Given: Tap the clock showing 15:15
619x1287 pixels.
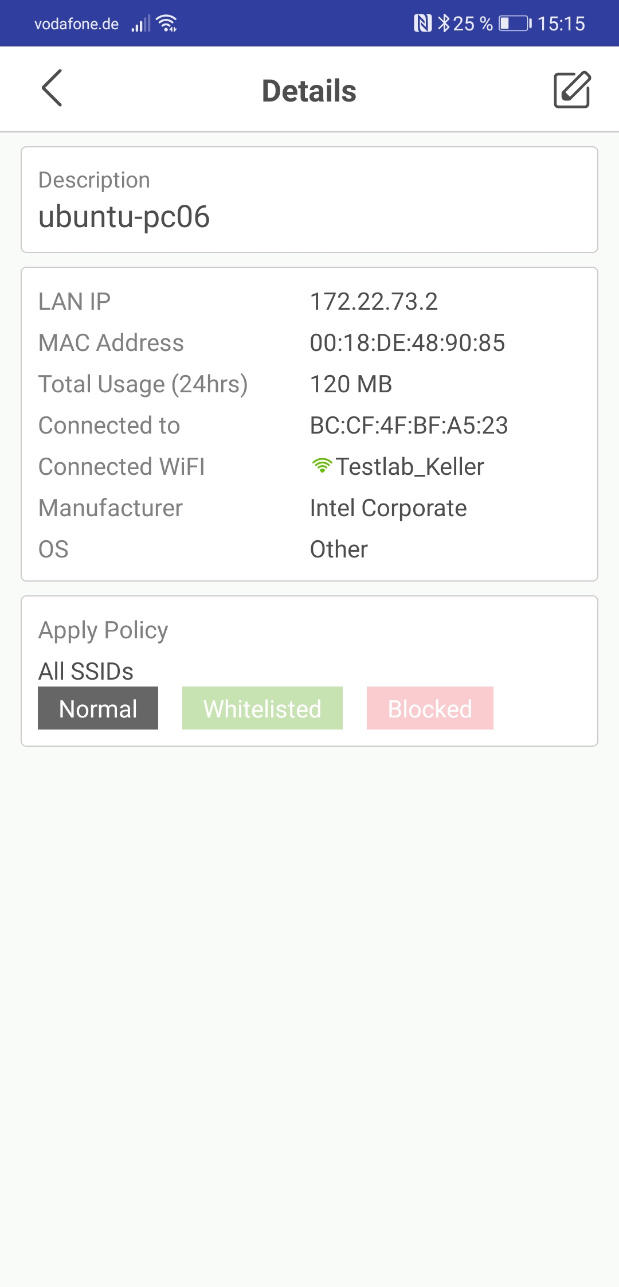Looking at the screenshot, I should [561, 24].
